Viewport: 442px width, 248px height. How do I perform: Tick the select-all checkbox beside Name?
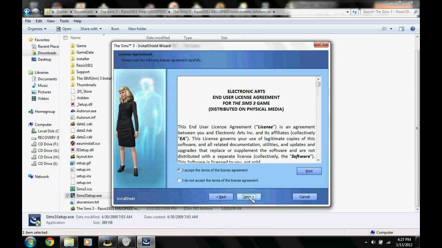pos(66,38)
